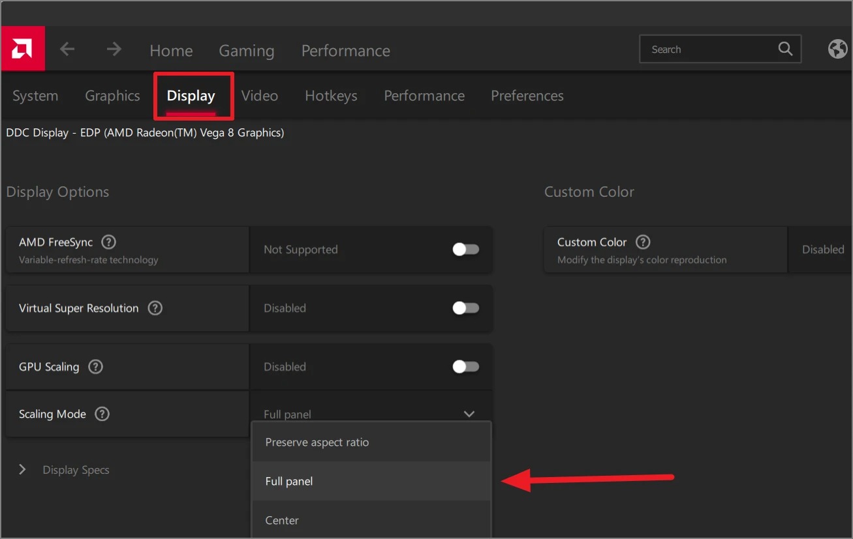Show help for Custom Color
This screenshot has width=853, height=539.
point(643,242)
